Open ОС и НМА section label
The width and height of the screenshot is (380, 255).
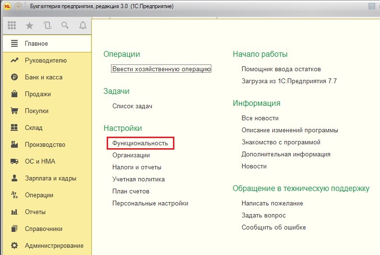(x=40, y=161)
